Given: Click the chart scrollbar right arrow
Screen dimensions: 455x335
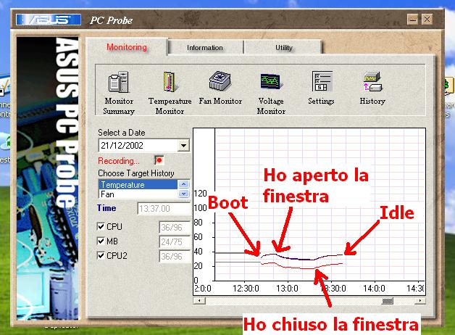Looking at the screenshot, I should click(x=420, y=300).
